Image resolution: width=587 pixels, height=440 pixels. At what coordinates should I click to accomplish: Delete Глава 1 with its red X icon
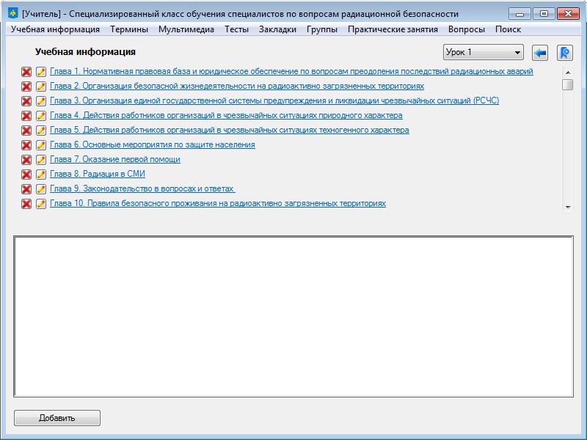(26, 72)
